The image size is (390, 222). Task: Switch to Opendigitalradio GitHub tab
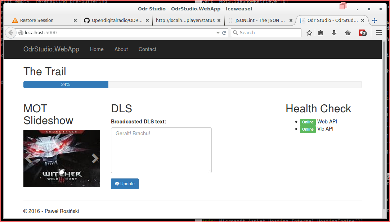tap(116, 21)
